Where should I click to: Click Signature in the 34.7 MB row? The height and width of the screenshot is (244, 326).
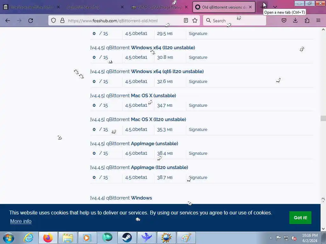click(198, 105)
